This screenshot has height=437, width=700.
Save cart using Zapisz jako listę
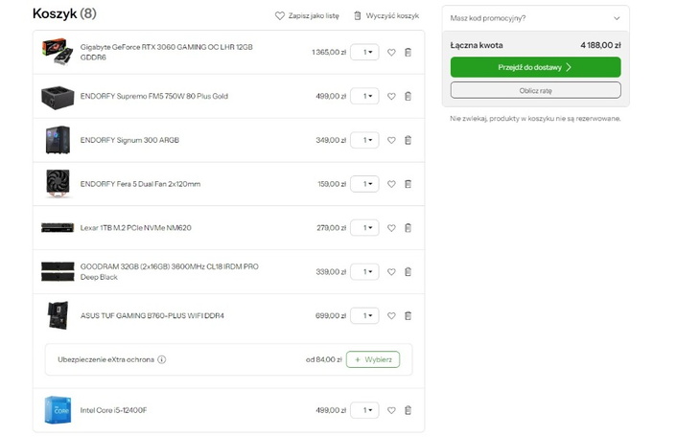[x=307, y=15]
